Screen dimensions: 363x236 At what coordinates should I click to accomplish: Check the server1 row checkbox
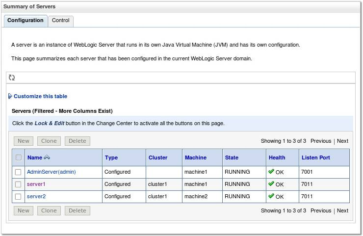coord(18,184)
